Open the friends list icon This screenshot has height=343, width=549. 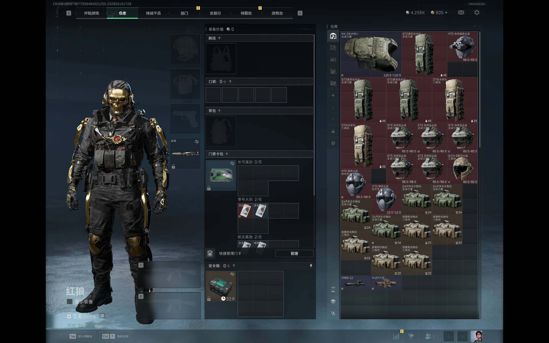(x=428, y=336)
